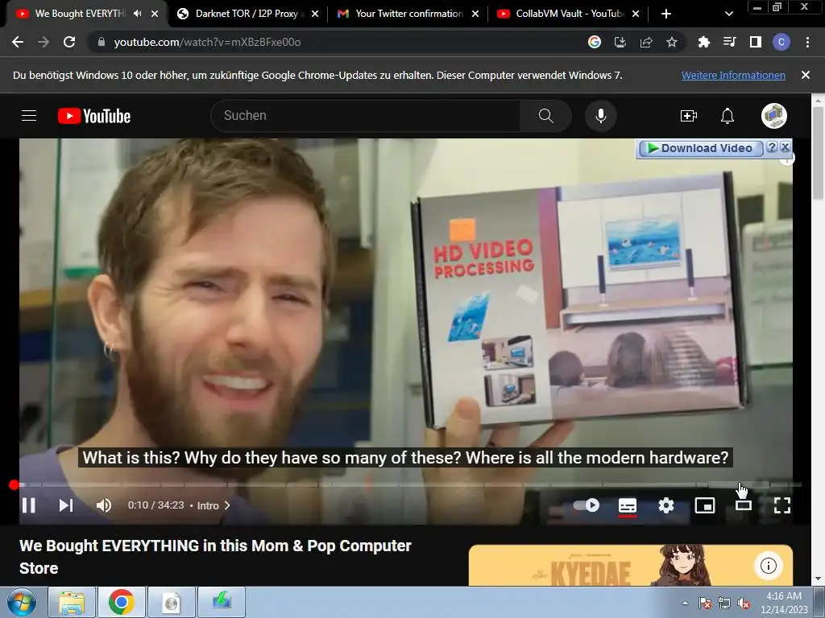Toggle the autoplay switch in the player
Viewport: 825px width, 618px height.
[587, 505]
